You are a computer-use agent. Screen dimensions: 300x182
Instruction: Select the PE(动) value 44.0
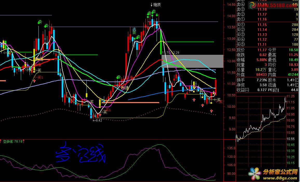(x=295, y=90)
